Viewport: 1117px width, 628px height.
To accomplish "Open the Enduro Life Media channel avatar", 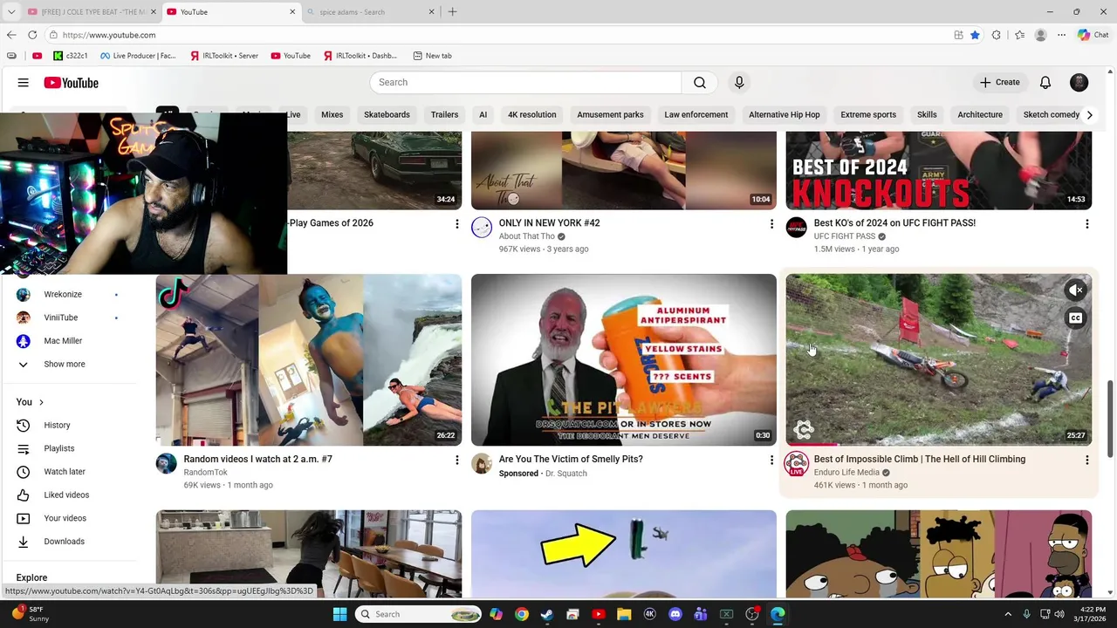I will 797,464.
